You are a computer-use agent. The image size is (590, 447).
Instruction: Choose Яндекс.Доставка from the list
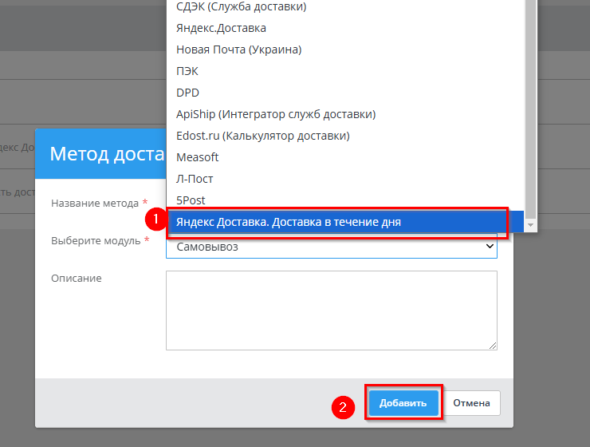click(345, 28)
